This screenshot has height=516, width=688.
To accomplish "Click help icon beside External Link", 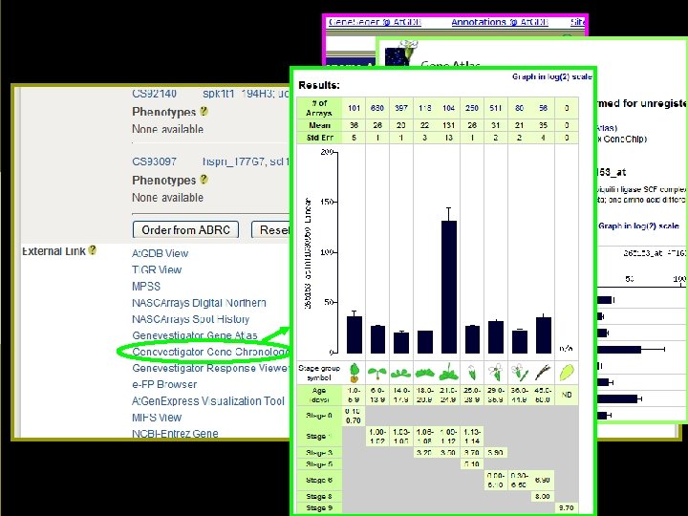I will coord(92,250).
